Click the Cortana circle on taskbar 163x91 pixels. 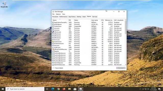[47, 89]
